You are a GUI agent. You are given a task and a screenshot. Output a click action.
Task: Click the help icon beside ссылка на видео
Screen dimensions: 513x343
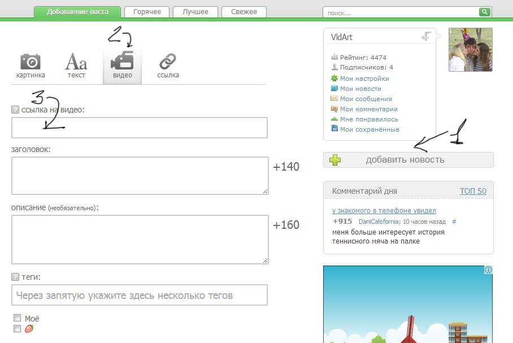tap(15, 110)
